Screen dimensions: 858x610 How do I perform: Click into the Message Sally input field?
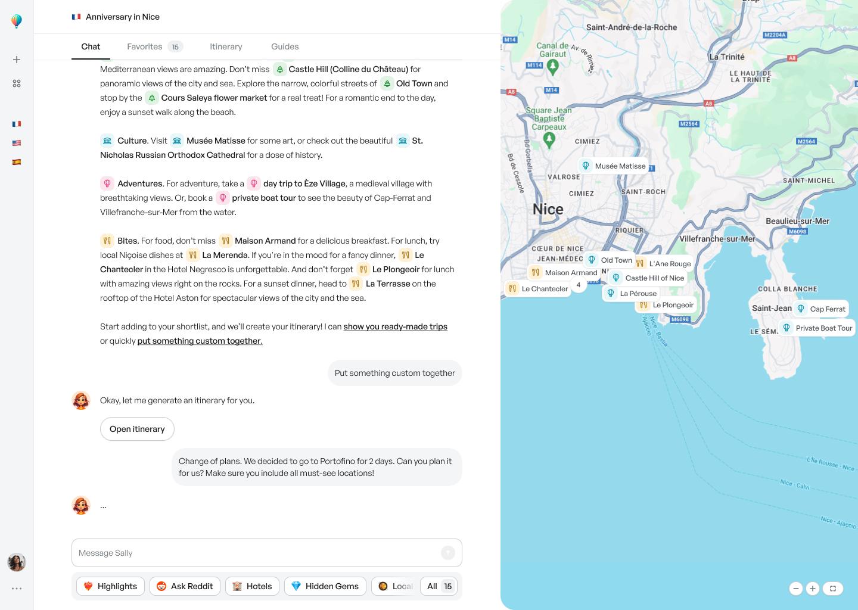[256, 553]
